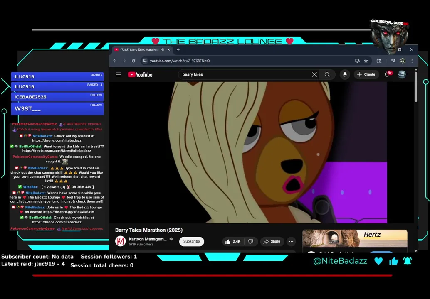Select W3ST___ FOLLOW event row
Screen dimensions: 430x299
pyautogui.click(x=57, y=108)
